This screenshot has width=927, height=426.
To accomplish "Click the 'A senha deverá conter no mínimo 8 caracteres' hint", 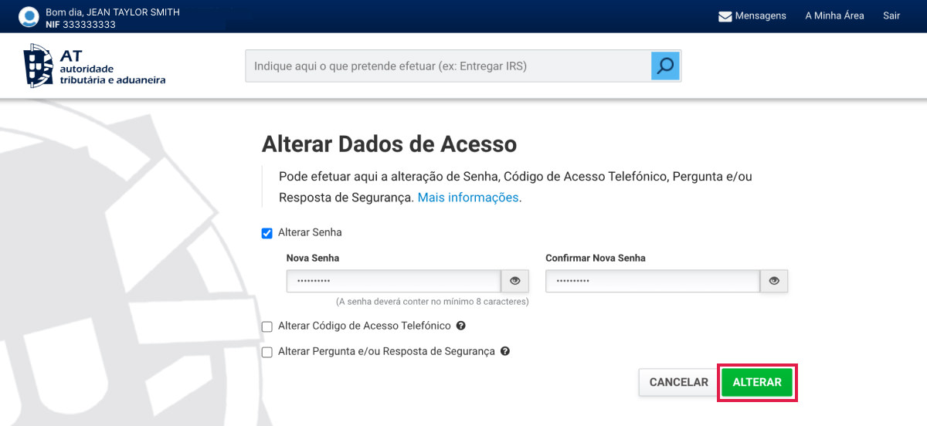I will tap(432, 302).
